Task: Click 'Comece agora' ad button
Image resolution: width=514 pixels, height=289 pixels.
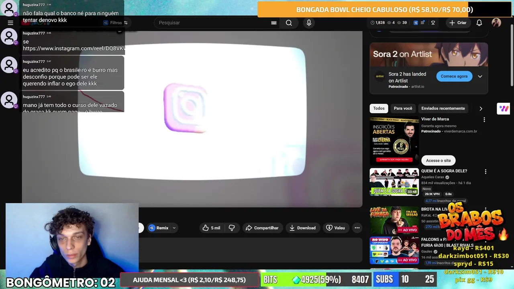Action: pyautogui.click(x=454, y=76)
